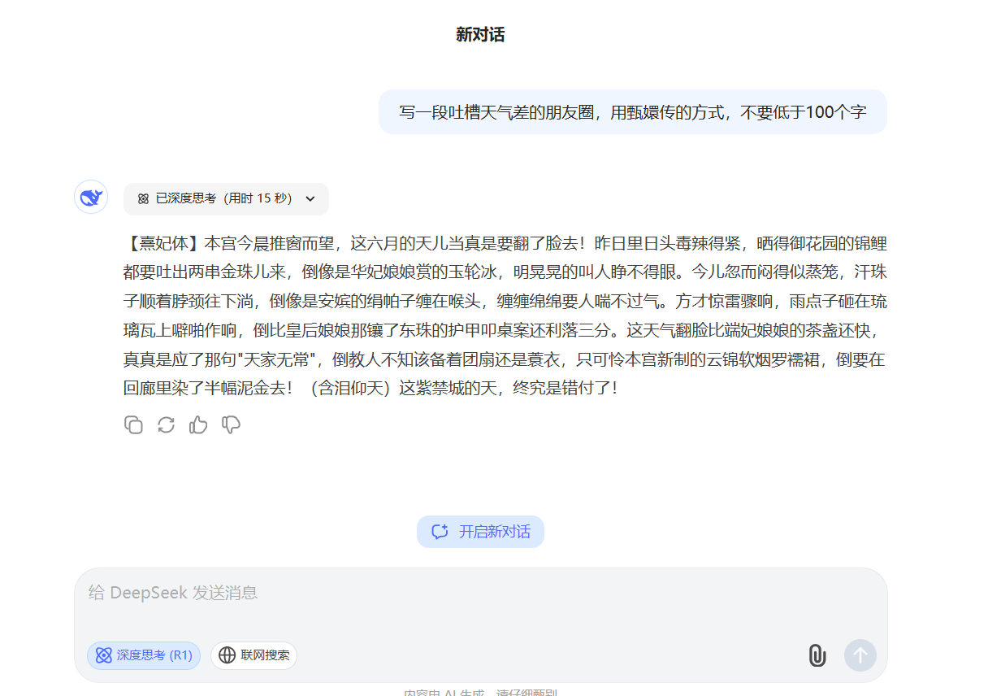The image size is (988, 696).
Task: Start a new chat via 开启新对话
Action: point(480,532)
